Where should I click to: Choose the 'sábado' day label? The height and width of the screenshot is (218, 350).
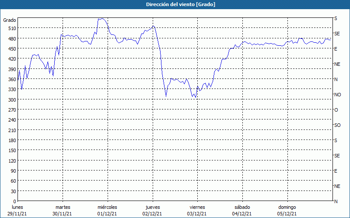[242, 208]
